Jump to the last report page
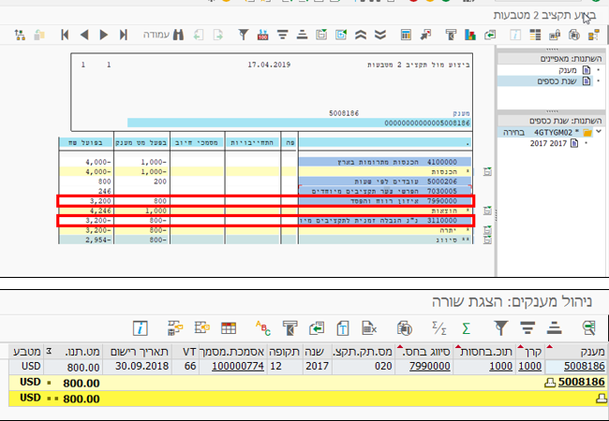Viewport: 609px width, 421px height. tap(124, 35)
